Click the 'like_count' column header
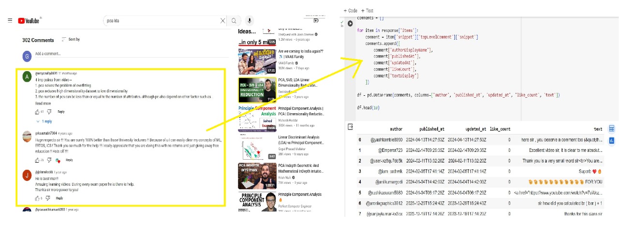This screenshot has width=619, height=240. (x=500, y=129)
